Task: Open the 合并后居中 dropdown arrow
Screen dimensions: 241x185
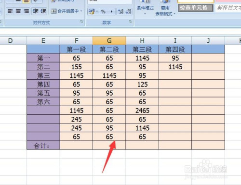Action: [81, 11]
